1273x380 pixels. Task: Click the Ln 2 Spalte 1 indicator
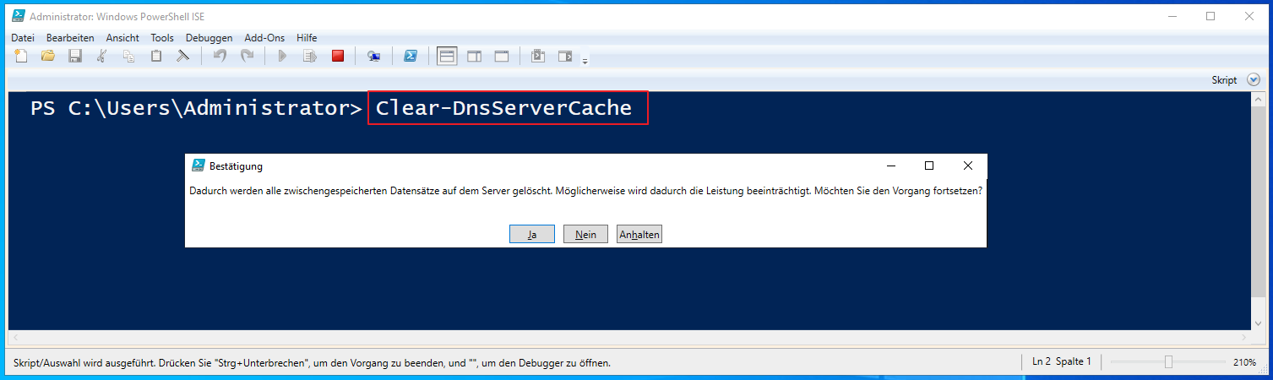1061,361
